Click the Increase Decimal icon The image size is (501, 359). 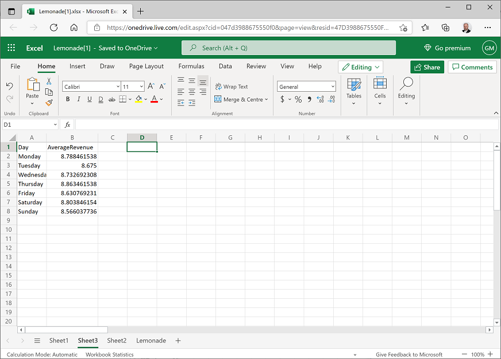click(x=321, y=99)
